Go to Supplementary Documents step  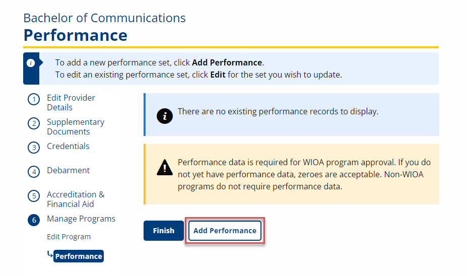[76, 127]
